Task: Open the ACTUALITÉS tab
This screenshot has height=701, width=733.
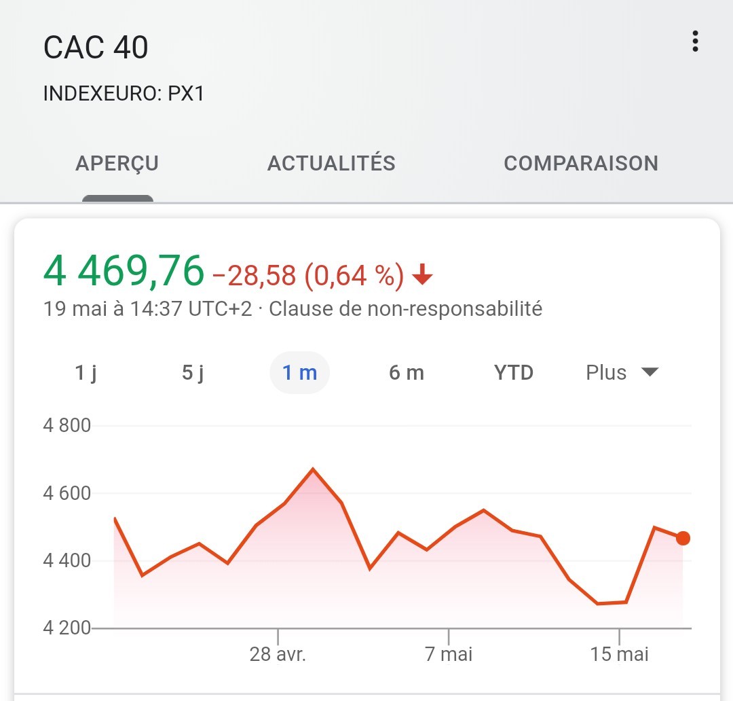Action: [x=331, y=164]
